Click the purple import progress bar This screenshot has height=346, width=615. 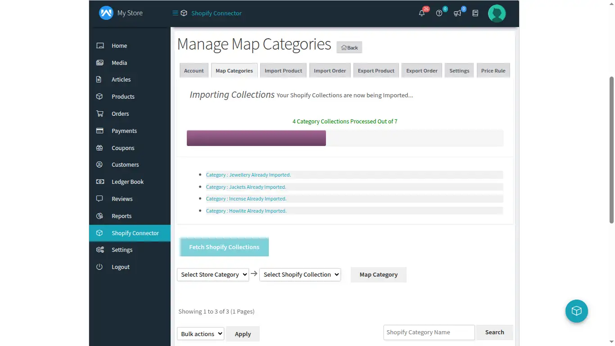point(256,138)
